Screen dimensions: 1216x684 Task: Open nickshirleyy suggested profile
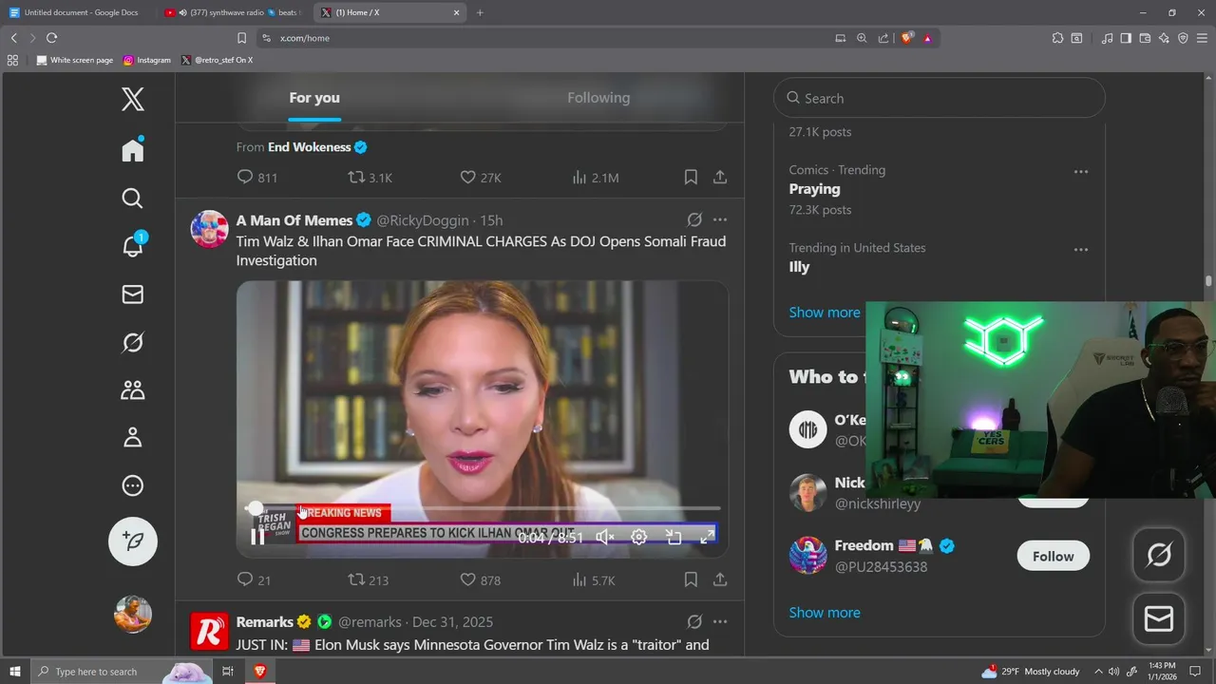click(878, 503)
